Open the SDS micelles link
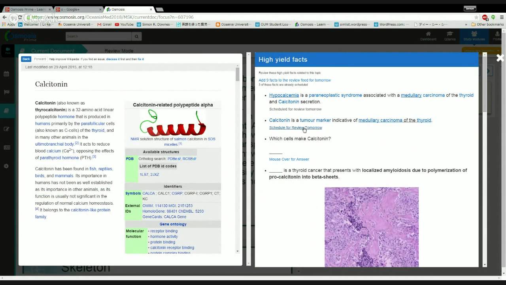Image resolution: width=506 pixels, height=285 pixels. click(190, 141)
